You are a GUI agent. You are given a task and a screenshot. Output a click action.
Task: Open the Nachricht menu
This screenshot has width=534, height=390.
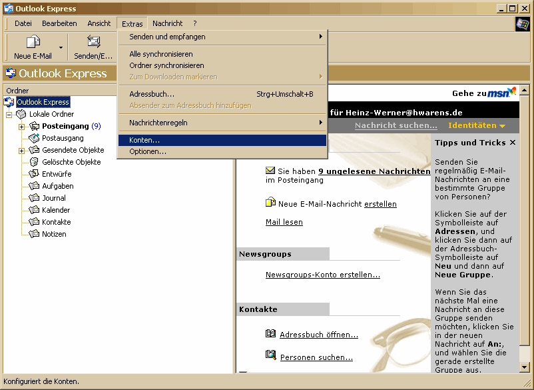(x=168, y=23)
